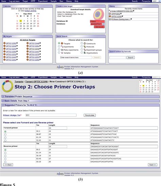Image resolution: width=161 pixels, height=186 pixels.
Task: Click target icon beside OPTIC12449
Action: tap(28, 43)
